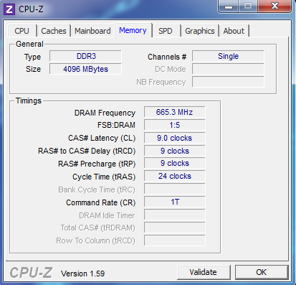Show the About tab
Viewport: 296px width, 285px height.
click(234, 31)
